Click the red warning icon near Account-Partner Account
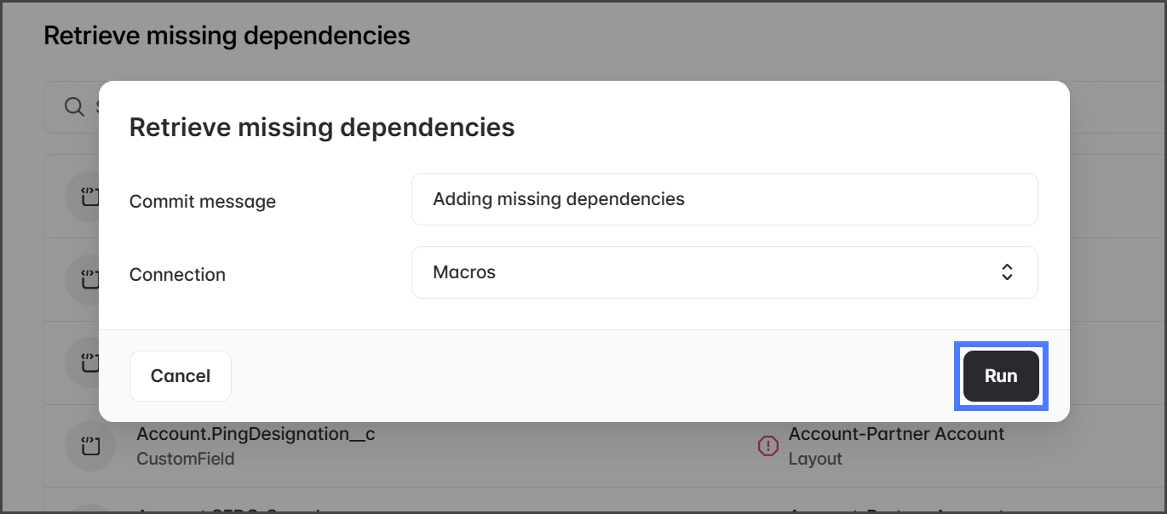 (768, 446)
